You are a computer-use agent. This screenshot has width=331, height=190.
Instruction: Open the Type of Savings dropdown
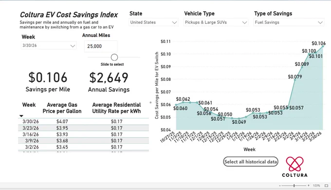(x=289, y=22)
